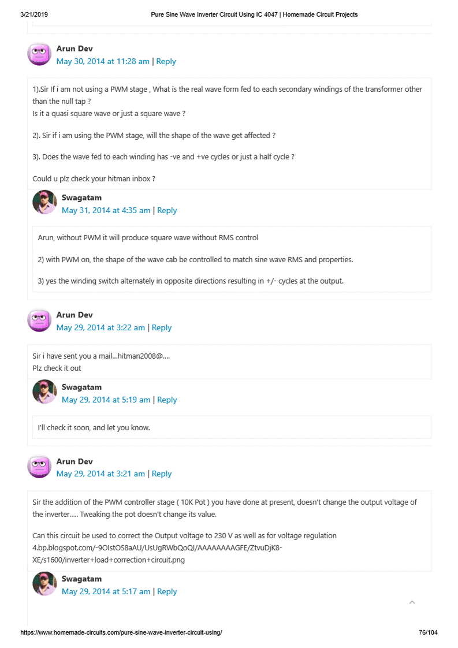Click Arun Dev's avatar beside the 3:21 am comment
The image size is (458, 648).
pyautogui.click(x=39, y=467)
